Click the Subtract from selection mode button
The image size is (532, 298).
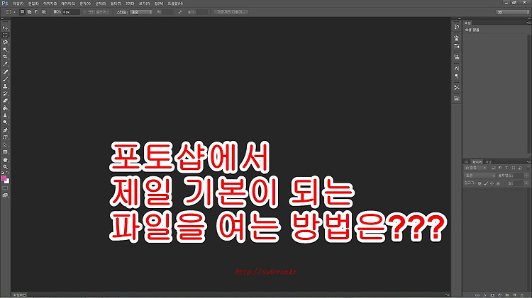[37, 12]
